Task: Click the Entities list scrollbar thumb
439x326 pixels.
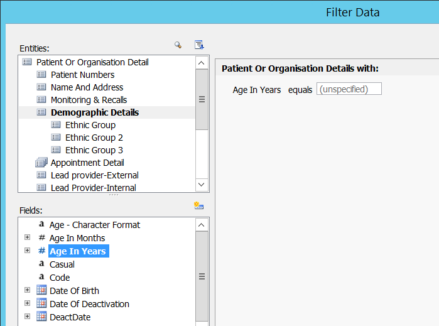Action: coord(202,99)
